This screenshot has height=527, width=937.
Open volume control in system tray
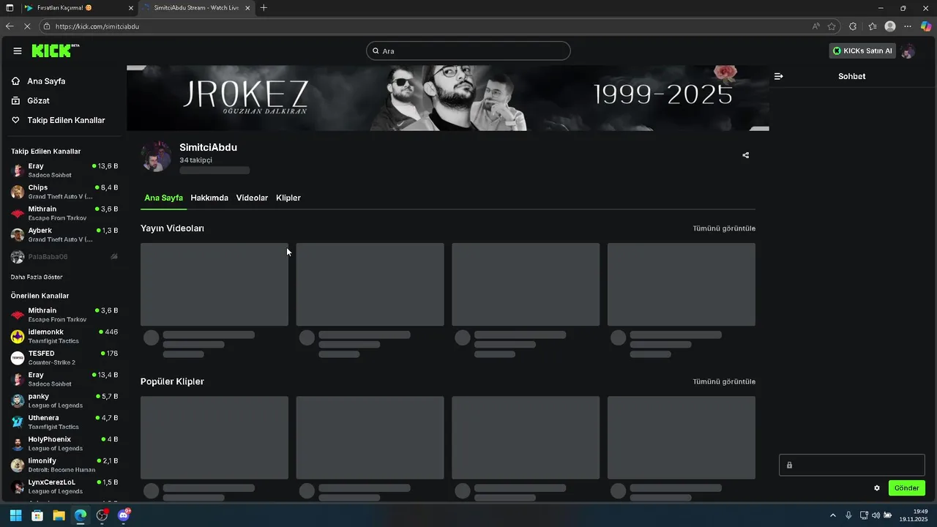pyautogui.click(x=876, y=515)
